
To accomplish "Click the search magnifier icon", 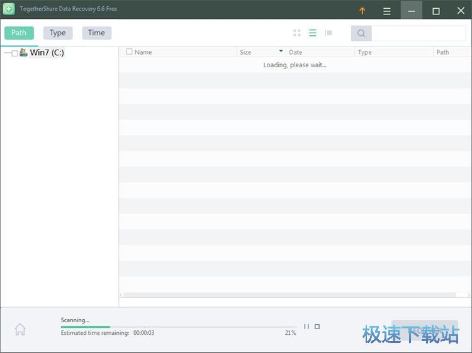I will click(x=361, y=33).
